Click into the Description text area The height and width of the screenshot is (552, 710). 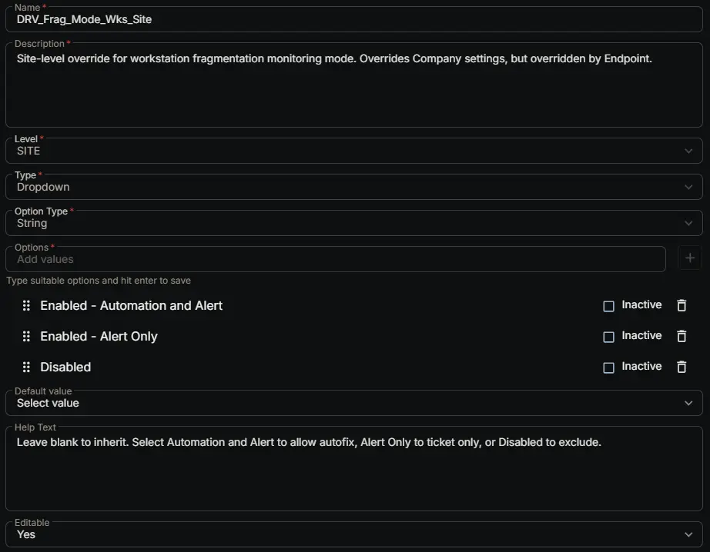(x=354, y=85)
